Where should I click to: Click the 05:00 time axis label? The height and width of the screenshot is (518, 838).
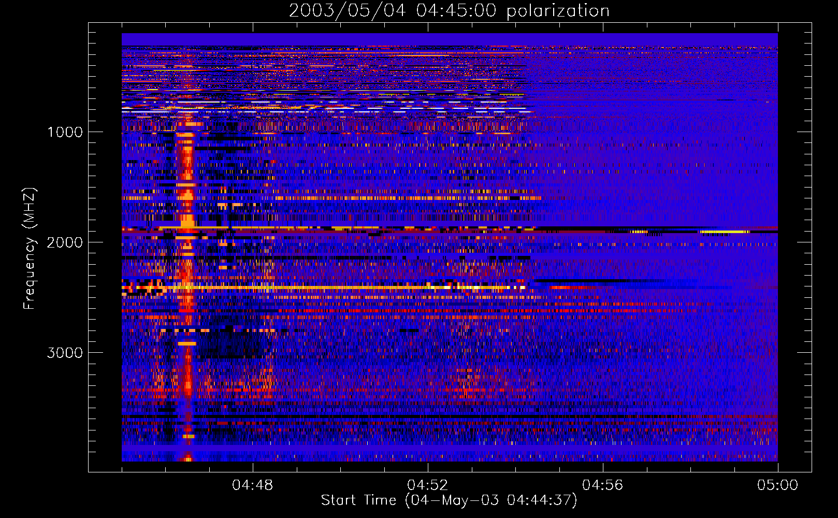[x=777, y=485]
